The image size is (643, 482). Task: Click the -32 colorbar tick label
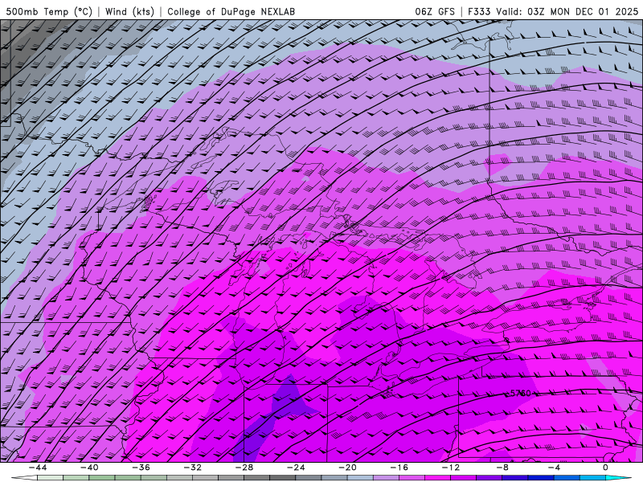point(193,468)
